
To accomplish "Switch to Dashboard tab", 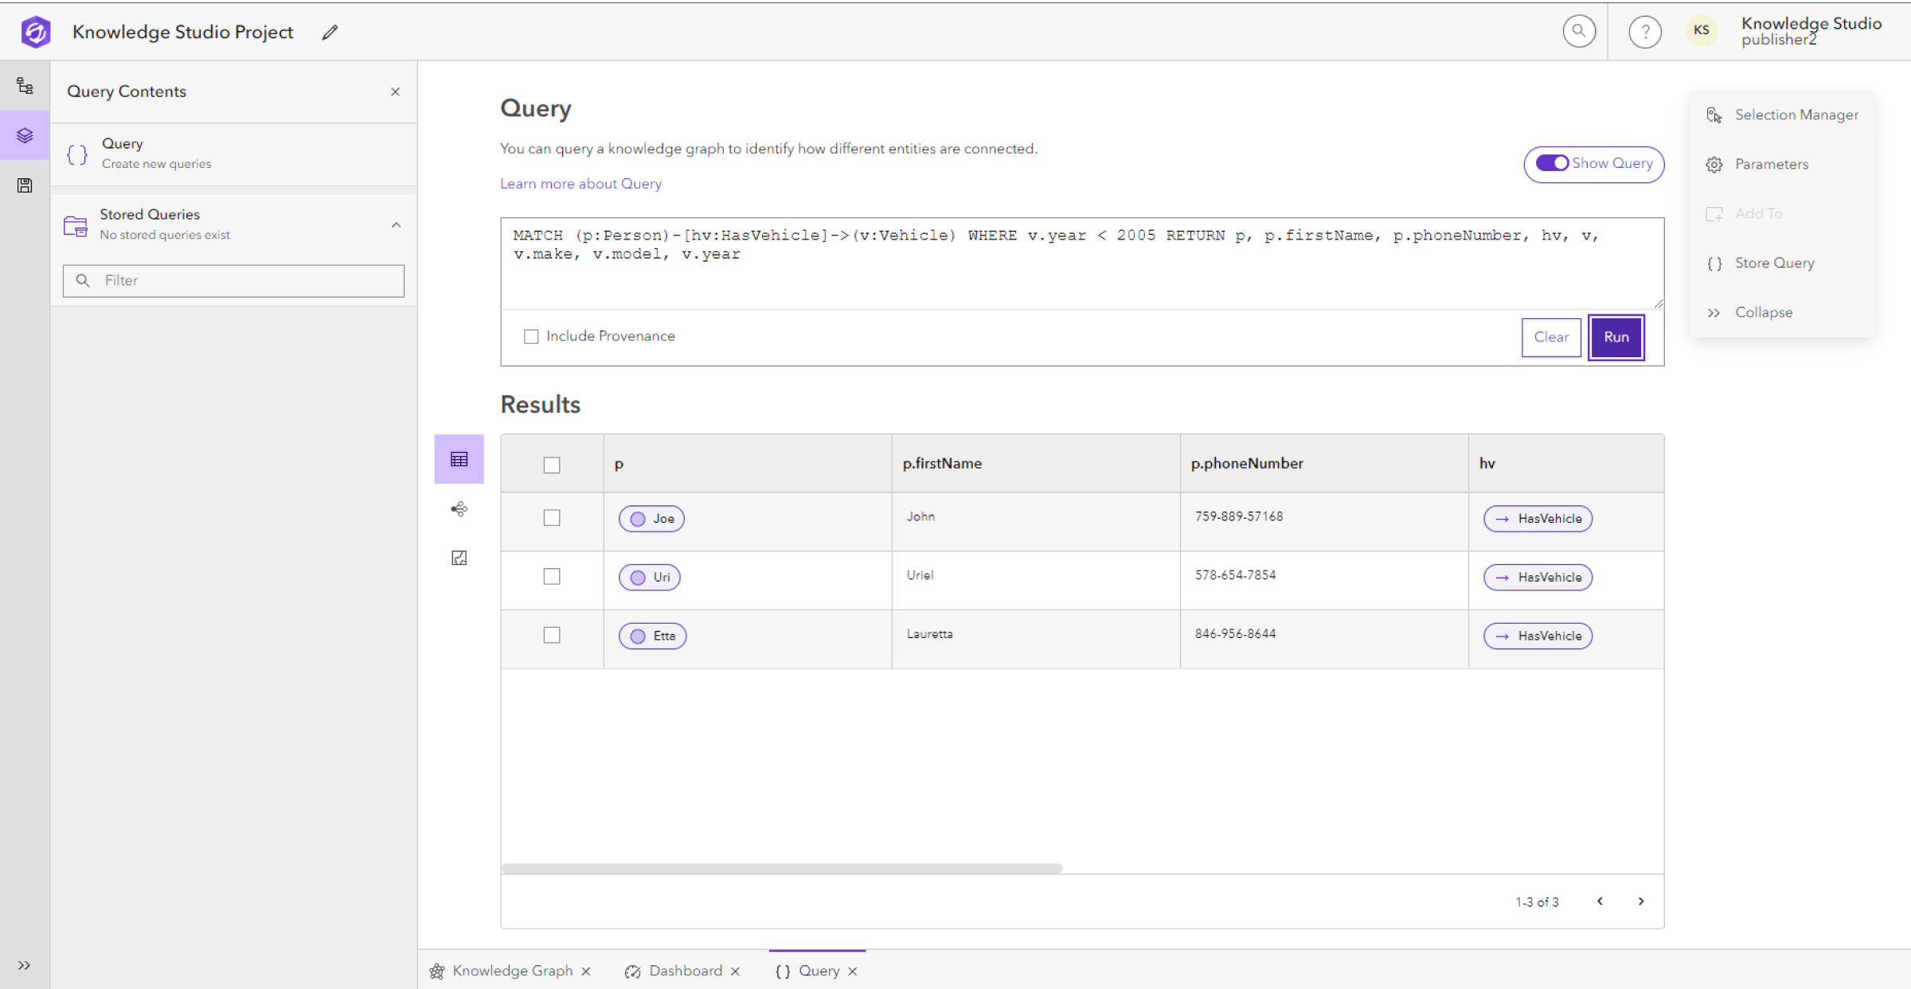I will point(684,970).
